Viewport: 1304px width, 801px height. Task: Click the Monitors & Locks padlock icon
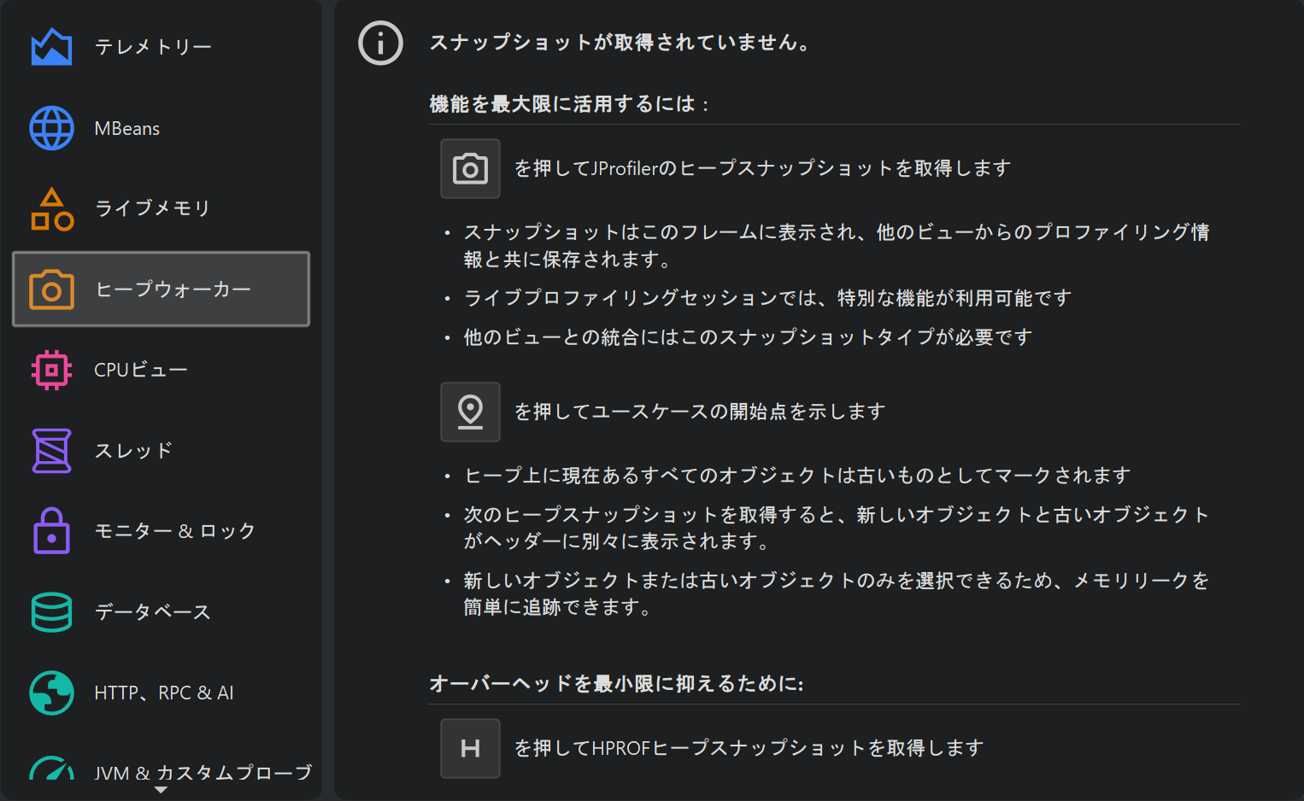coord(51,530)
